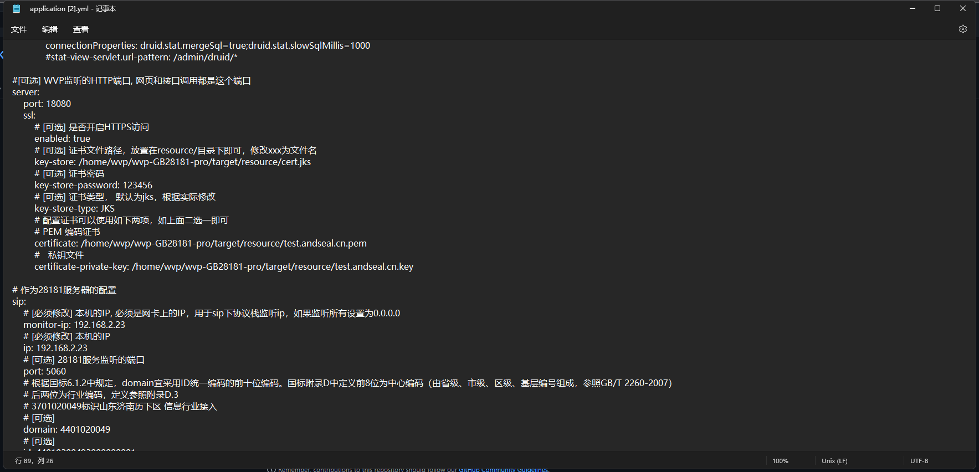The width and height of the screenshot is (979, 472).
Task: Open the 文件 menu
Action: click(19, 29)
